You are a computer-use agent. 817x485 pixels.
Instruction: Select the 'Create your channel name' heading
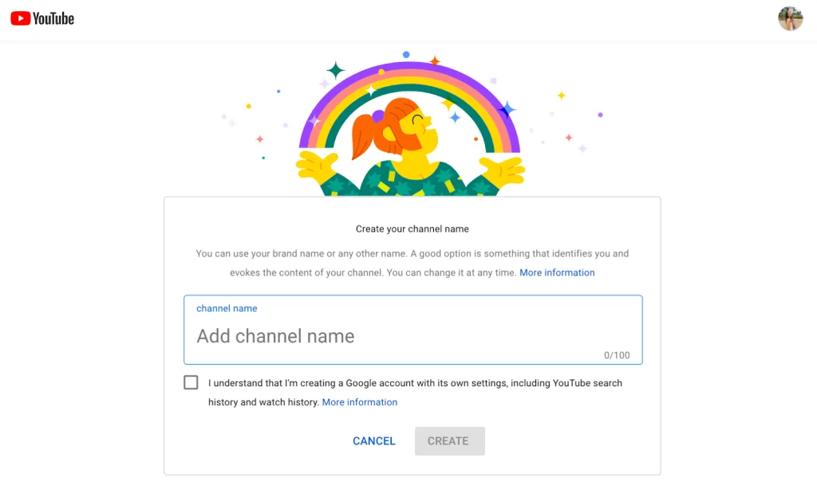tap(412, 229)
